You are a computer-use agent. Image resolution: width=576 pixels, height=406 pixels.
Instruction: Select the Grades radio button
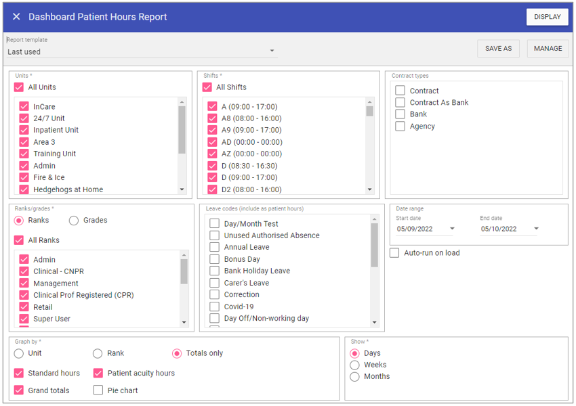[x=74, y=221]
